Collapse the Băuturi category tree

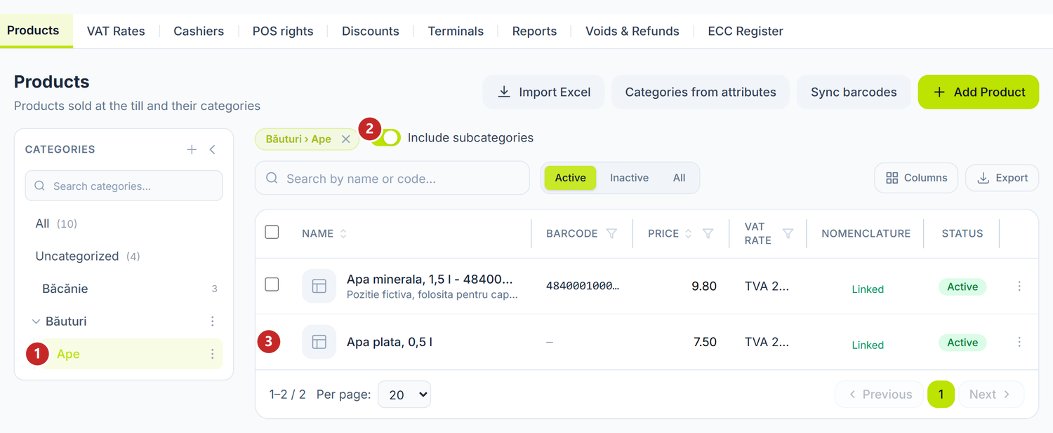36,321
